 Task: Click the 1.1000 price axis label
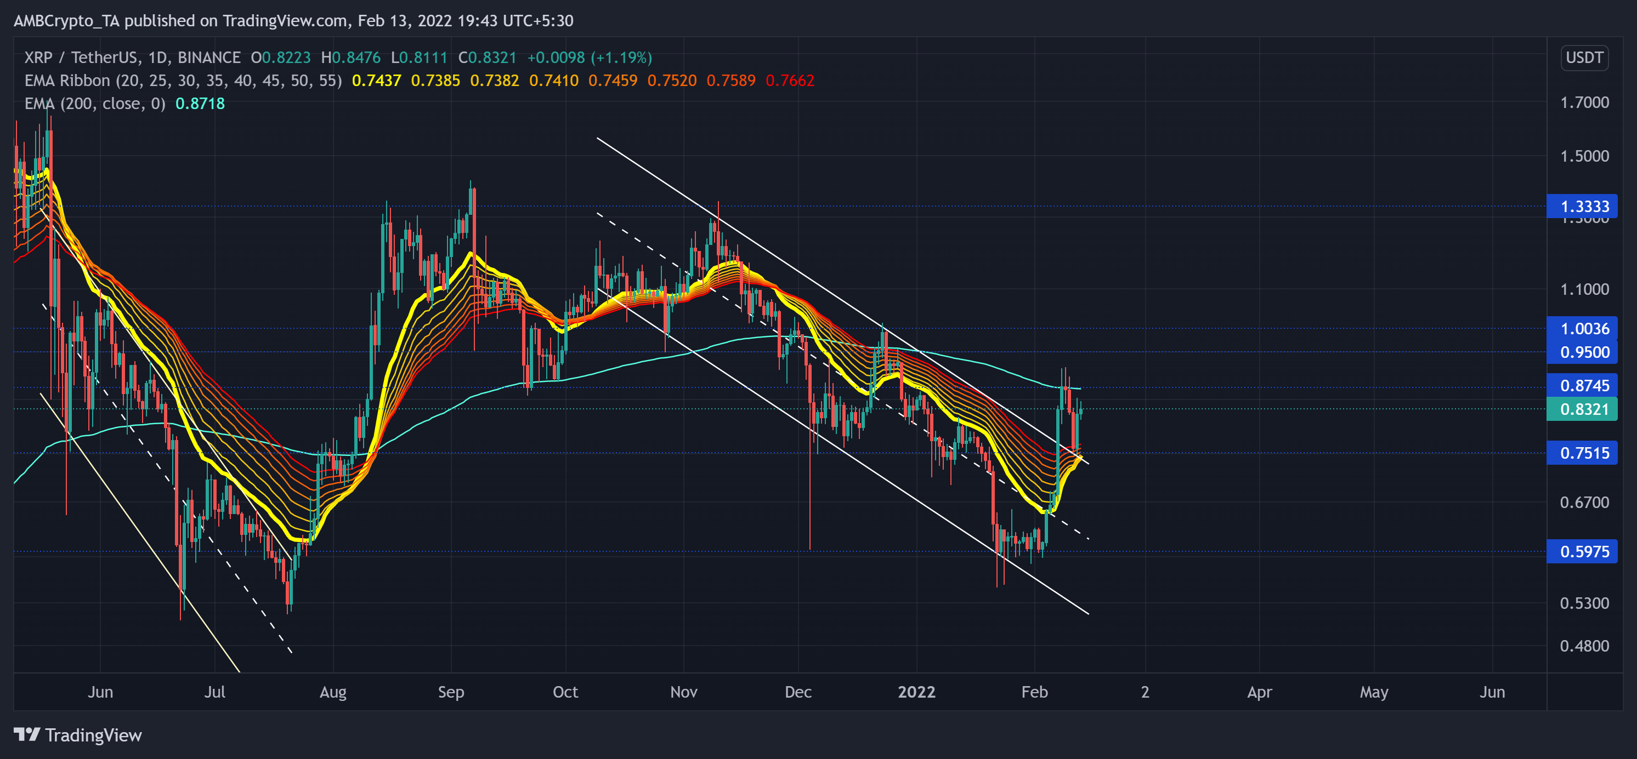(1584, 290)
